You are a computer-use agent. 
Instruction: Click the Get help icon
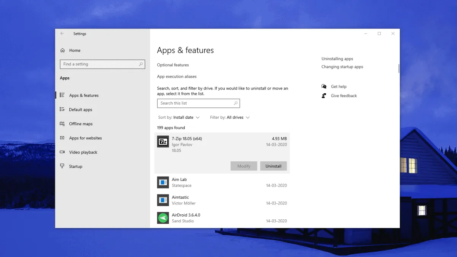pyautogui.click(x=324, y=86)
